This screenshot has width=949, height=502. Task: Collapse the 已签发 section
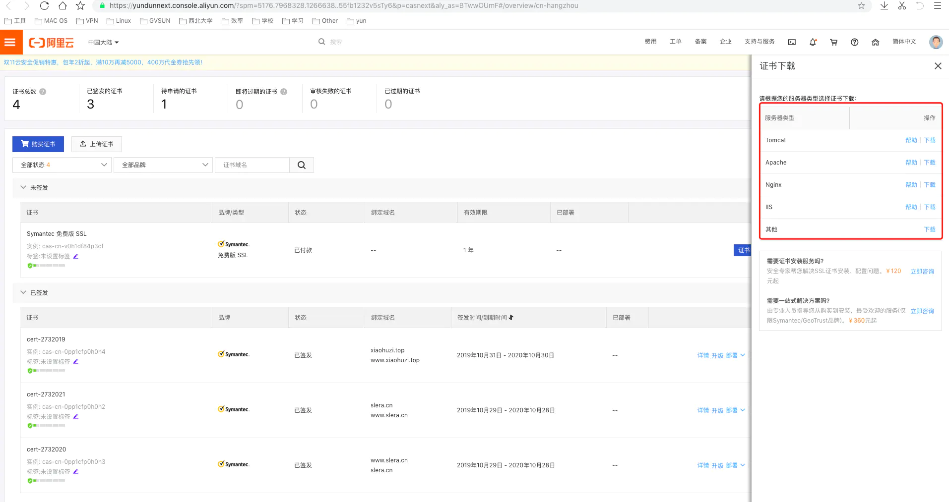[x=23, y=292]
